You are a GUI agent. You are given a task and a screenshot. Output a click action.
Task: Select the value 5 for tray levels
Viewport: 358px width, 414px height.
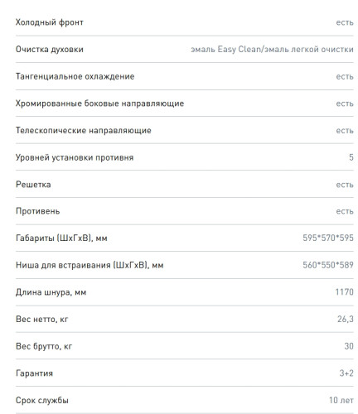(x=351, y=157)
